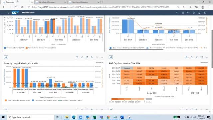Image resolution: width=213 pixels, height=120 pixels.
Task: Click browser back arrow
Action: (x=4, y=7)
